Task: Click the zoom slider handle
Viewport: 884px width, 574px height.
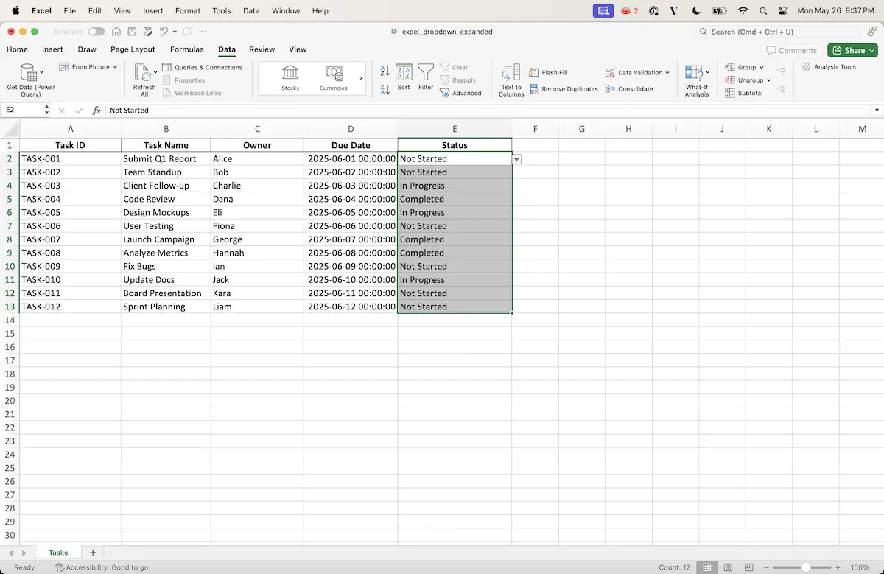Action: click(806, 567)
